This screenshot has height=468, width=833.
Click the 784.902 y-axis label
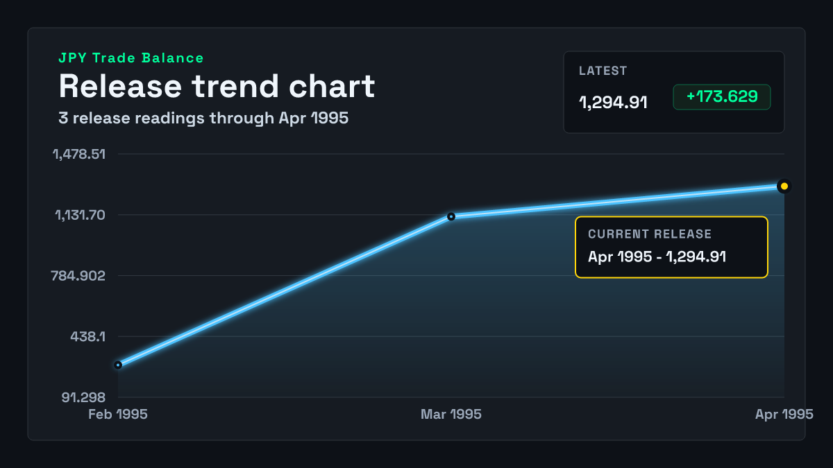click(x=79, y=276)
